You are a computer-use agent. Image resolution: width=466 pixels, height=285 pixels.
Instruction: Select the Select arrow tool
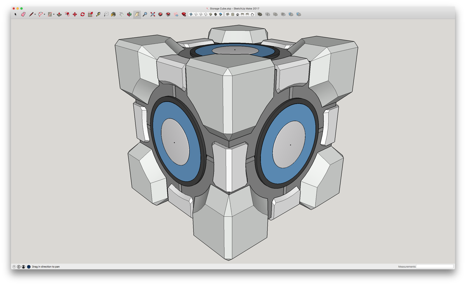[x=16, y=14]
